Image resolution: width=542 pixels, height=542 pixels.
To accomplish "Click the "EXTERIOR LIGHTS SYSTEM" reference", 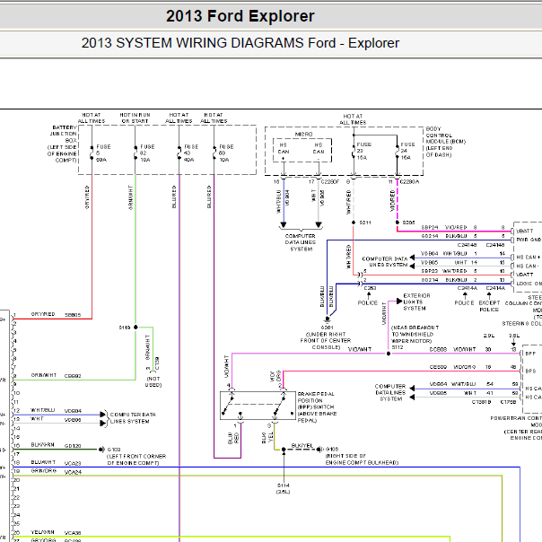I will pyautogui.click(x=416, y=302).
